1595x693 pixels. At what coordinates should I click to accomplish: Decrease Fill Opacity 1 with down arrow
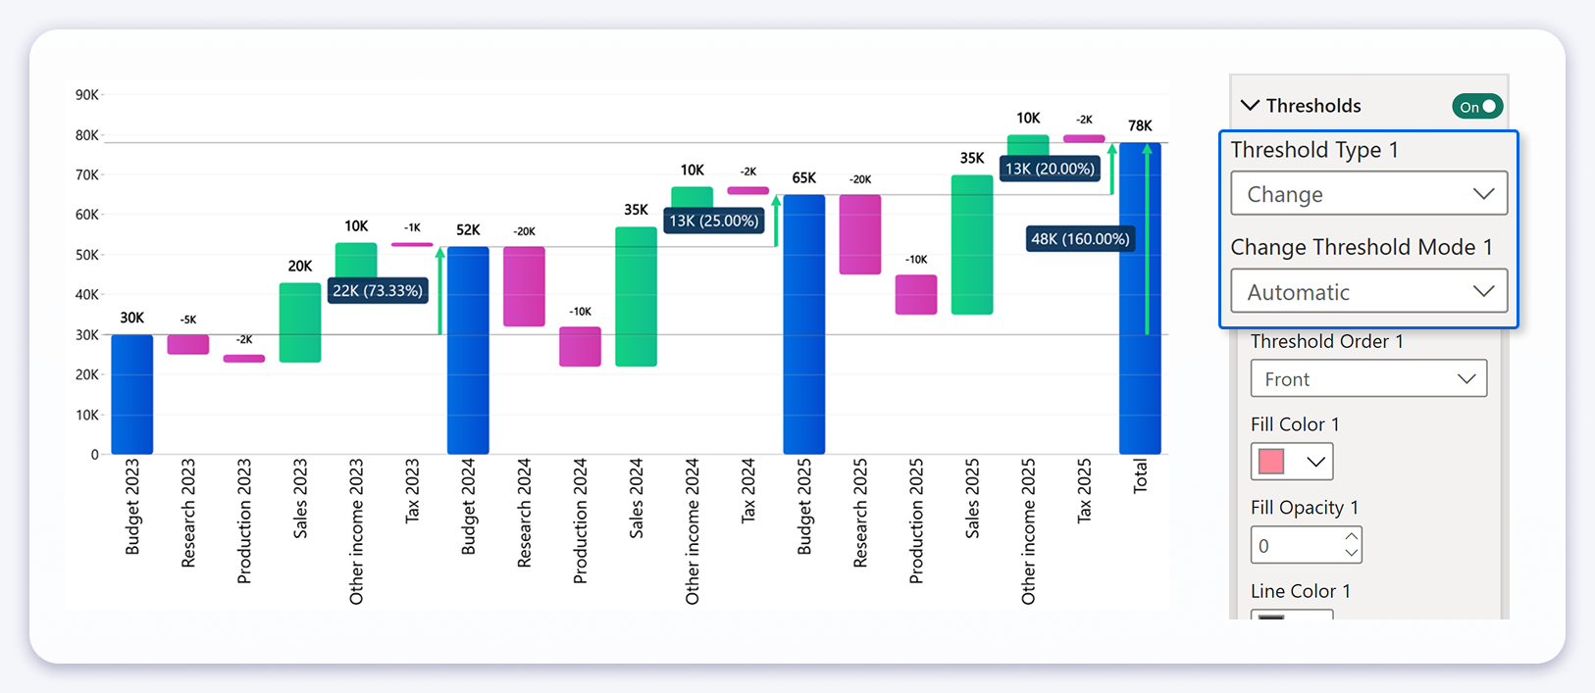(1352, 554)
